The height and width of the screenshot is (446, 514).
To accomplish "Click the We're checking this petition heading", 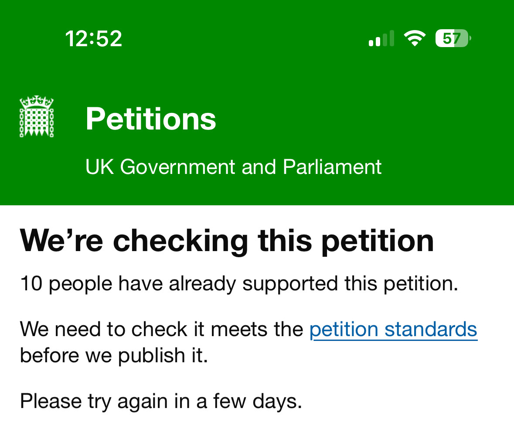I will click(x=227, y=242).
